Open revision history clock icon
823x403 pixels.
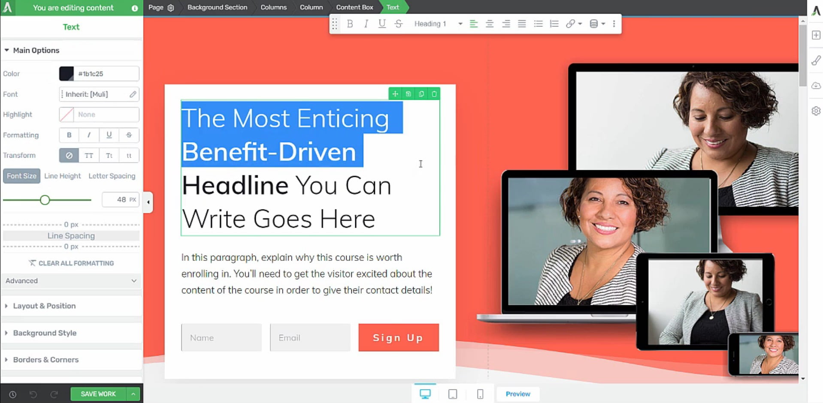pyautogui.click(x=13, y=394)
